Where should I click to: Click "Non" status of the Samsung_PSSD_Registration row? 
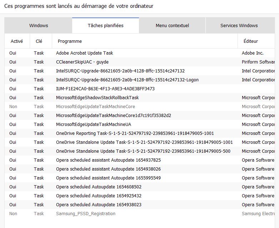pyautogui.click(x=13, y=213)
